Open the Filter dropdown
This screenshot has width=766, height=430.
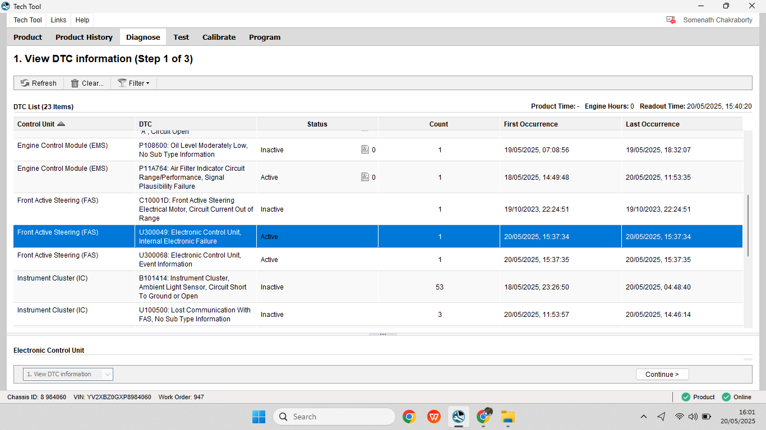(x=134, y=83)
